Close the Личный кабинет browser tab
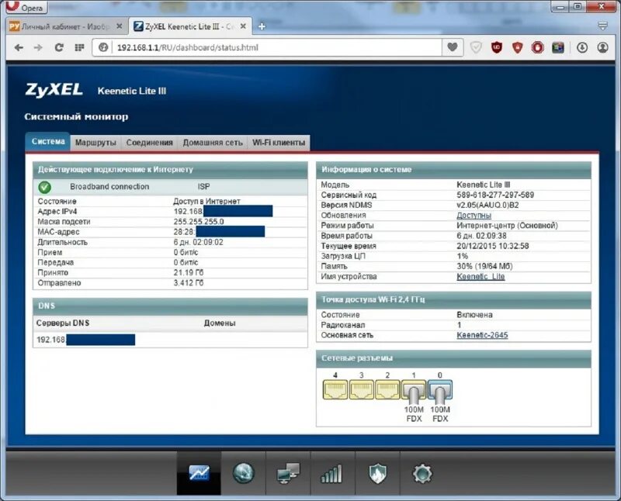This screenshot has width=621, height=501. click(119, 26)
